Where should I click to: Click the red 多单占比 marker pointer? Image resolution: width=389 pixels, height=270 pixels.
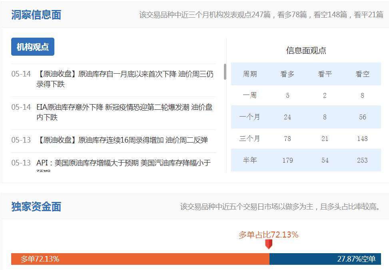[x=269, y=244]
